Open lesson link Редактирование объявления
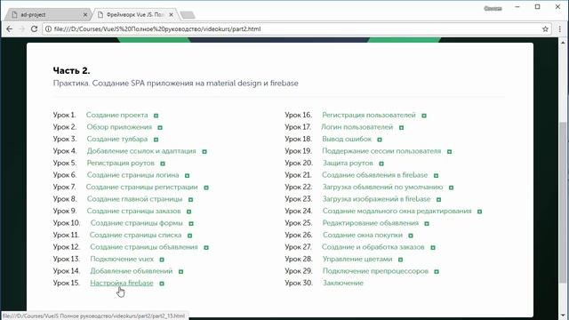Image resolution: width=569 pixels, height=320 pixels. [371, 223]
